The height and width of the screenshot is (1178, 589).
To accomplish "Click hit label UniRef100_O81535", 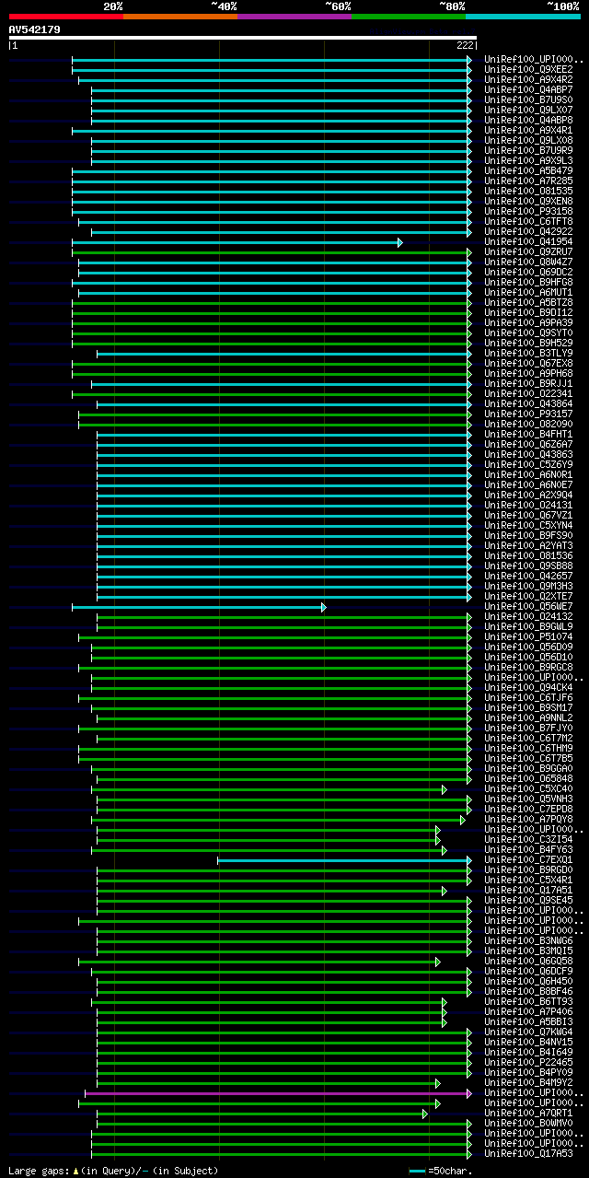I will [x=528, y=192].
